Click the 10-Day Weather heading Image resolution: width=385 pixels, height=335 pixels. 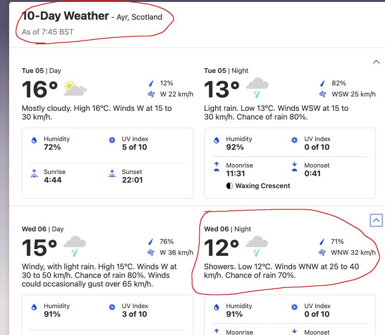pyautogui.click(x=65, y=16)
